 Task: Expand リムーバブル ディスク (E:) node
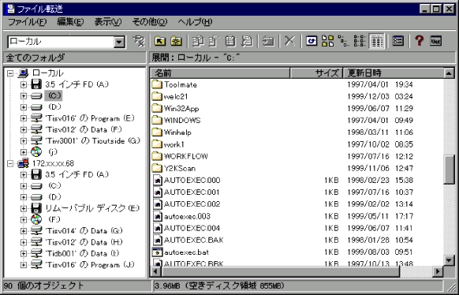[24, 208]
